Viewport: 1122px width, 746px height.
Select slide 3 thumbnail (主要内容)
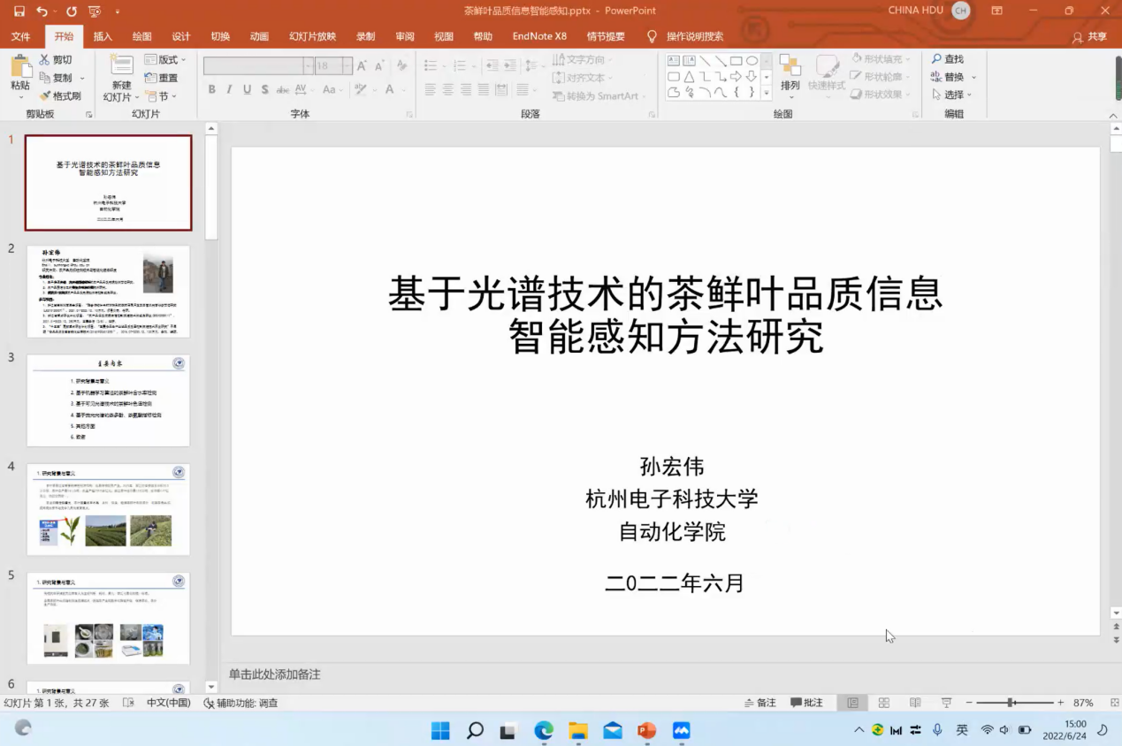(109, 400)
